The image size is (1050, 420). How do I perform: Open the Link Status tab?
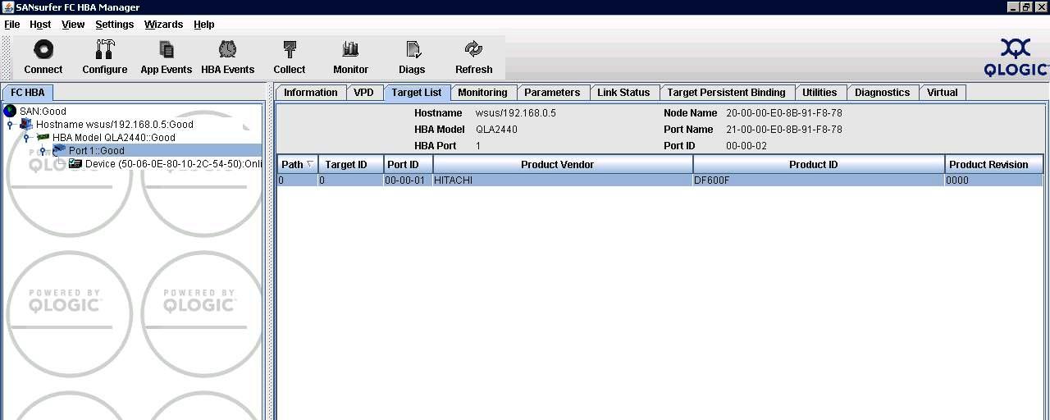pos(623,92)
